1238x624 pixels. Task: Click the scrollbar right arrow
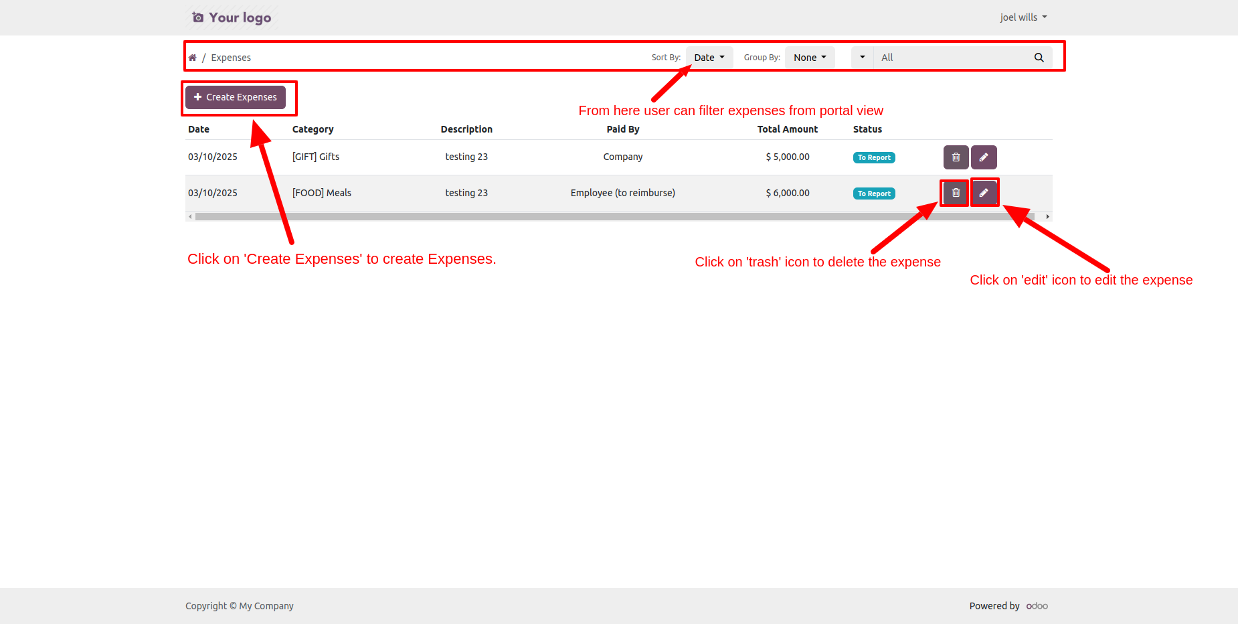coord(1047,217)
